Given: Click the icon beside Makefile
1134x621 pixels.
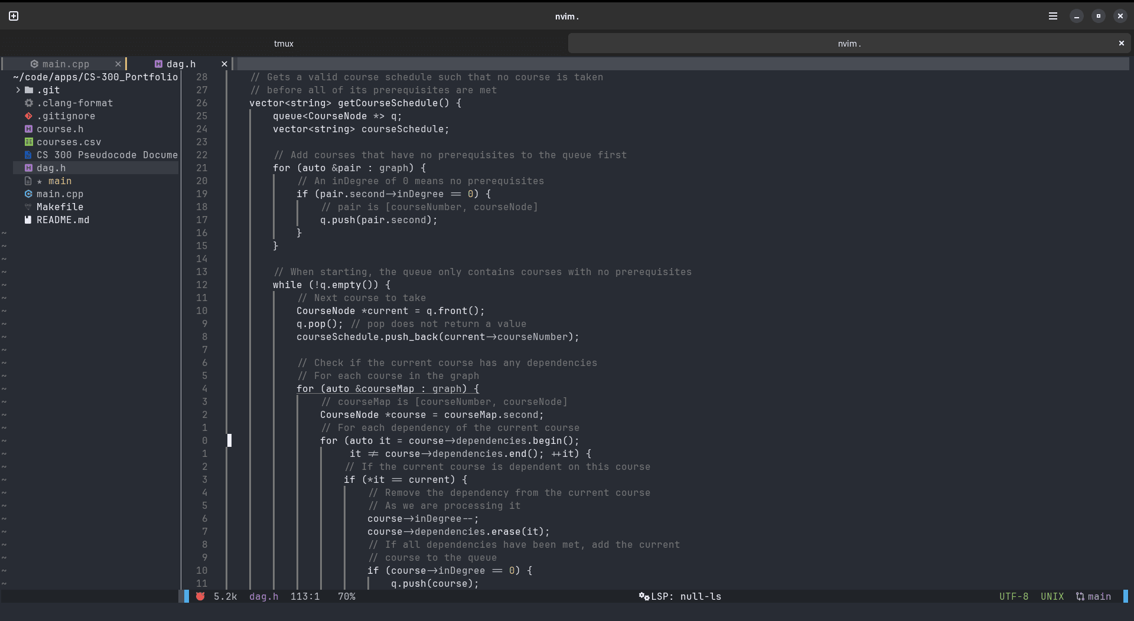Looking at the screenshot, I should (28, 207).
